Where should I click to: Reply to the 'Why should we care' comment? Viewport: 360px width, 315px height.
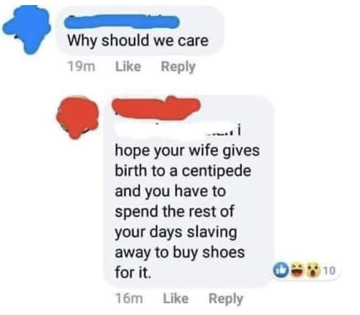[x=178, y=67]
